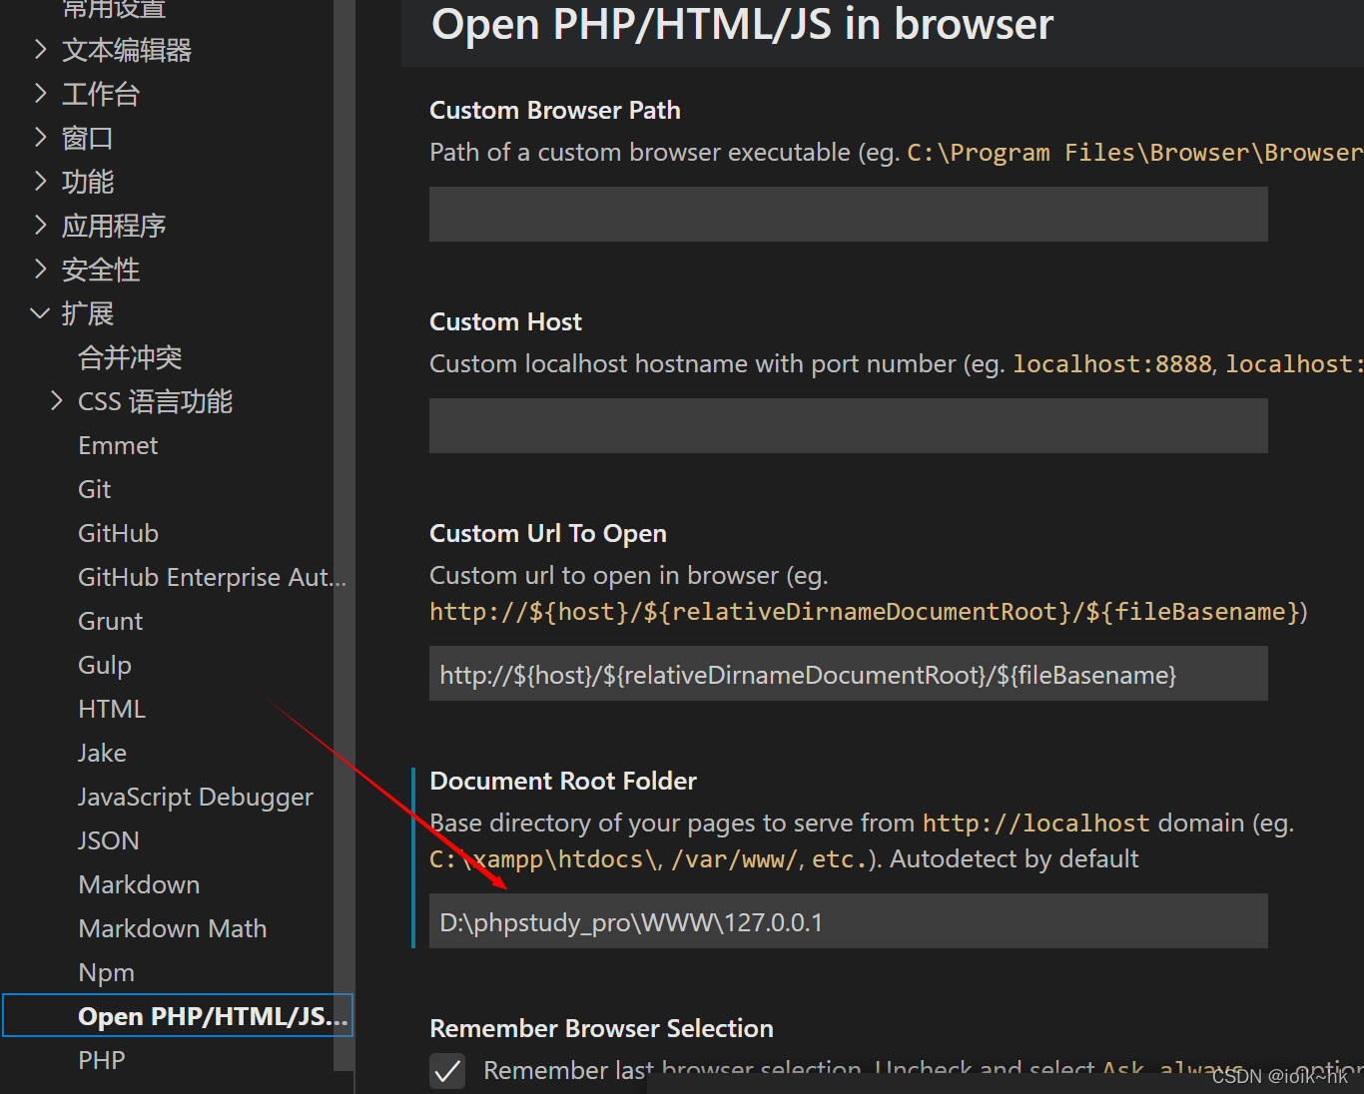Expand the 窗口 settings section

point(41,137)
